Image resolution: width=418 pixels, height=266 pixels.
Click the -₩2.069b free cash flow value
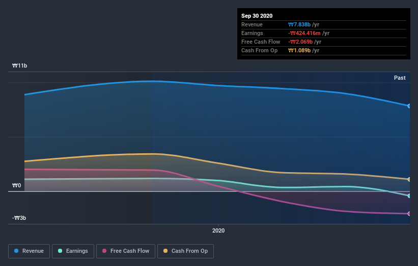click(x=300, y=42)
